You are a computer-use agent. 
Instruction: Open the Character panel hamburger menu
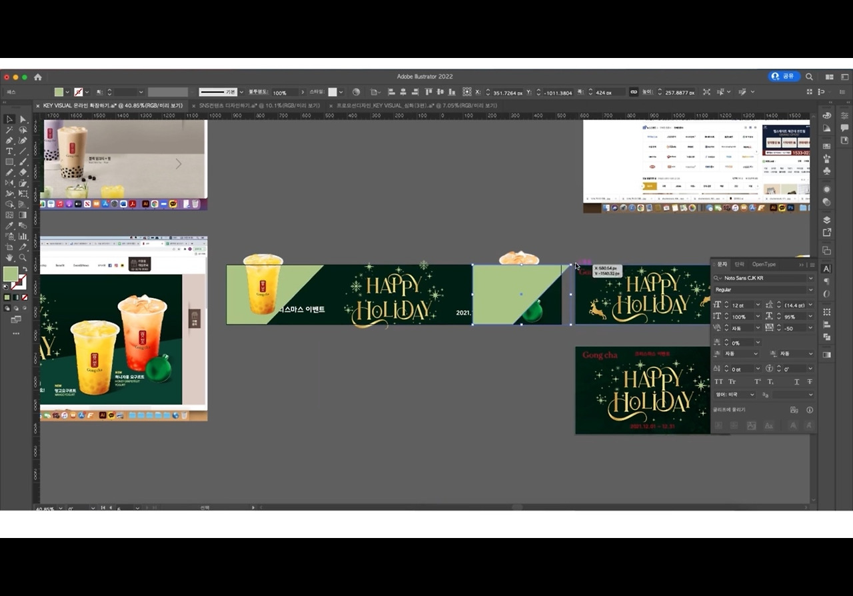pos(812,265)
